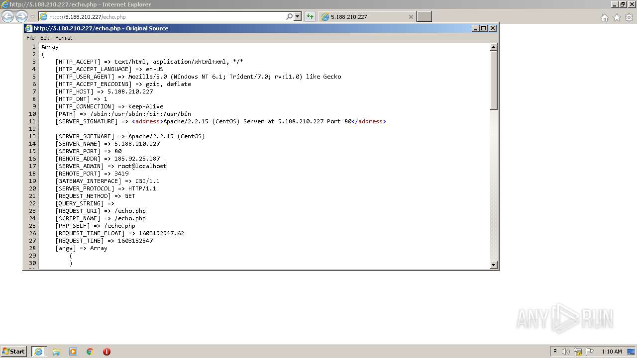The width and height of the screenshot is (637, 358).
Task: Open Chrome from the taskbar
Action: coord(90,352)
